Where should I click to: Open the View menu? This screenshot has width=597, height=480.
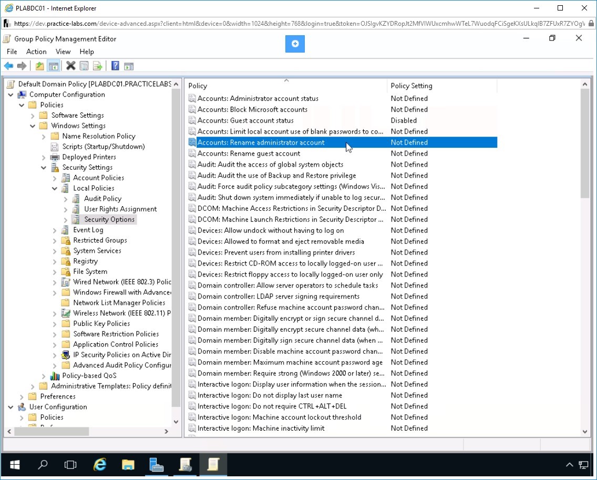pyautogui.click(x=63, y=52)
